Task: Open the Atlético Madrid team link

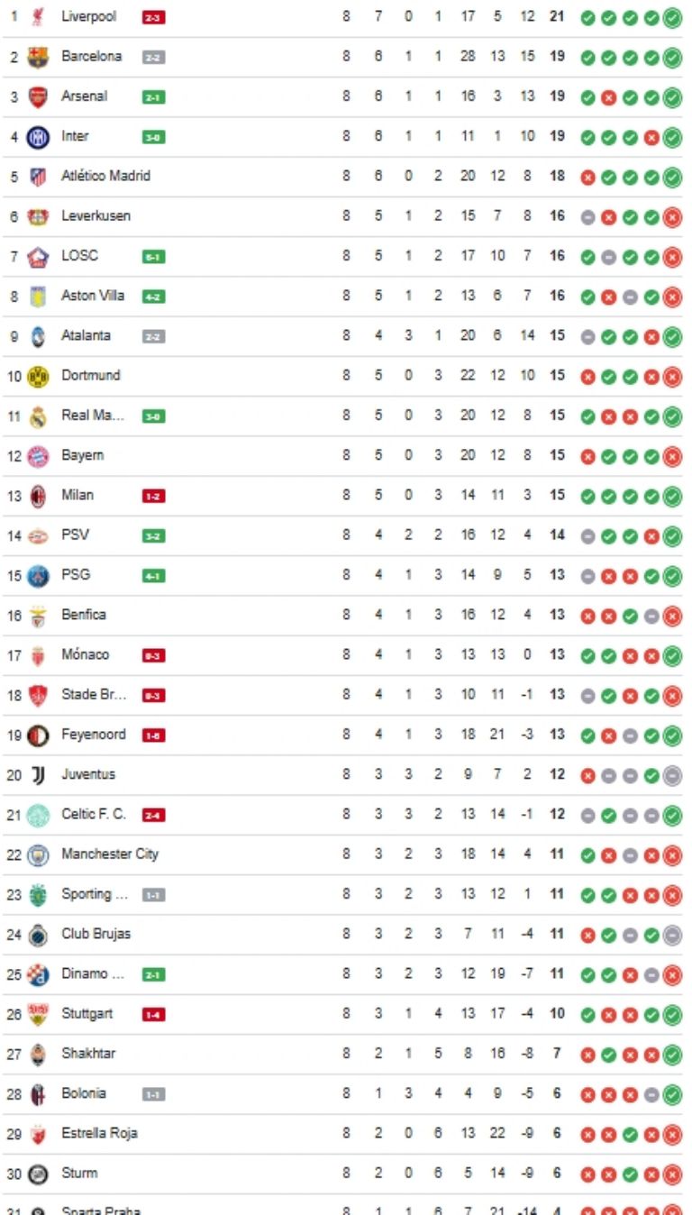Action: point(105,176)
